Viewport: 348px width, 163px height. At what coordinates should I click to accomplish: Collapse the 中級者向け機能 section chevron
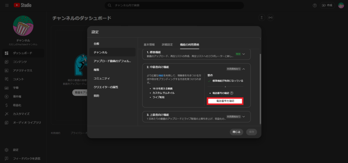[x=244, y=69]
